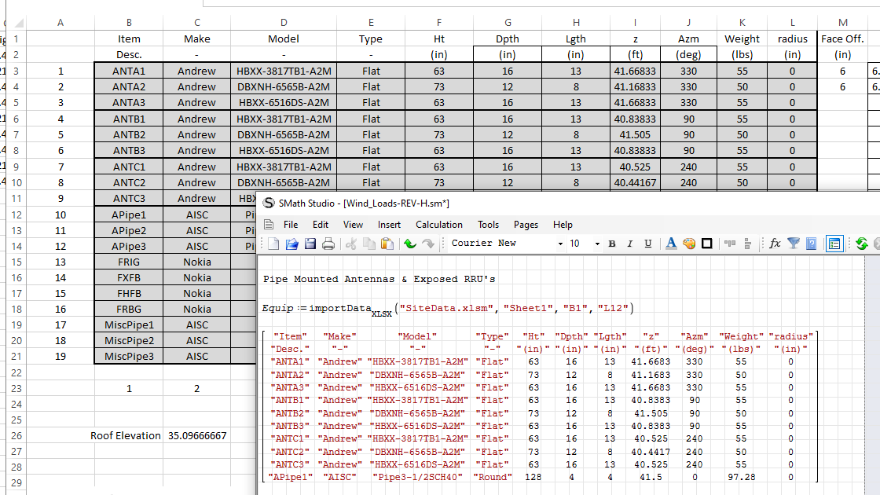Click the recalculate refresh icon
This screenshot has height=495, width=880.
861,244
